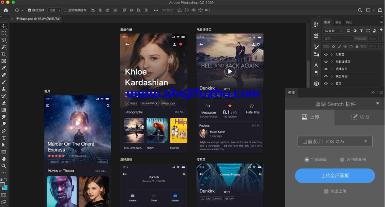The image size is (385, 207).
Task: Hide the 电影详情页 layer group
Action: tap(326, 62)
